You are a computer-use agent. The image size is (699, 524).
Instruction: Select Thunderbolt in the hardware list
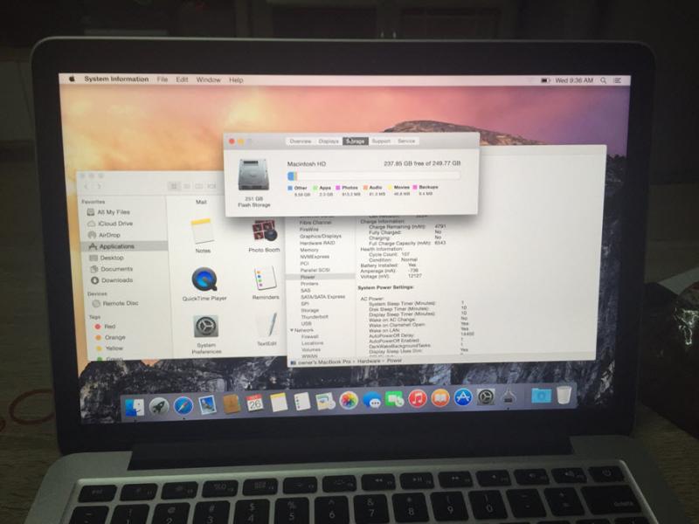(x=315, y=317)
